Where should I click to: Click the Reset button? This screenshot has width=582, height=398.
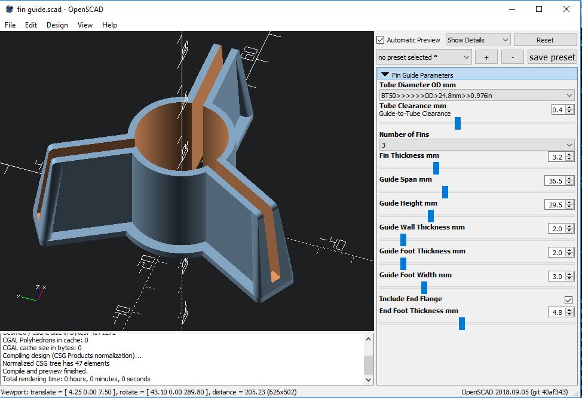[545, 39]
